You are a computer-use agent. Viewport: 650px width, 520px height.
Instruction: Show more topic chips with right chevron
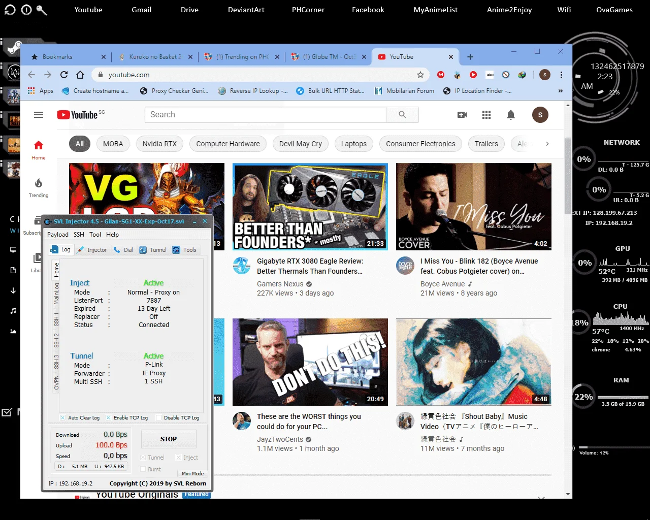(x=547, y=144)
